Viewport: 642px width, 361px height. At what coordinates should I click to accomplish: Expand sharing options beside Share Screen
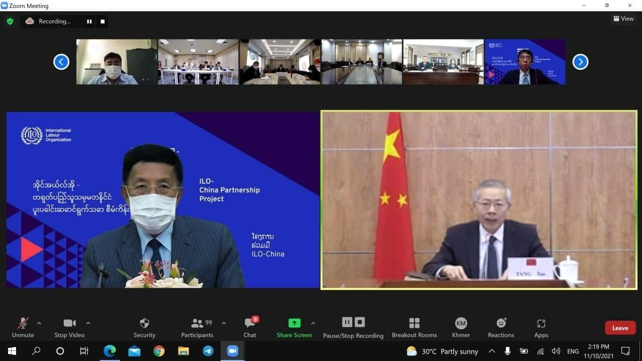point(313,323)
